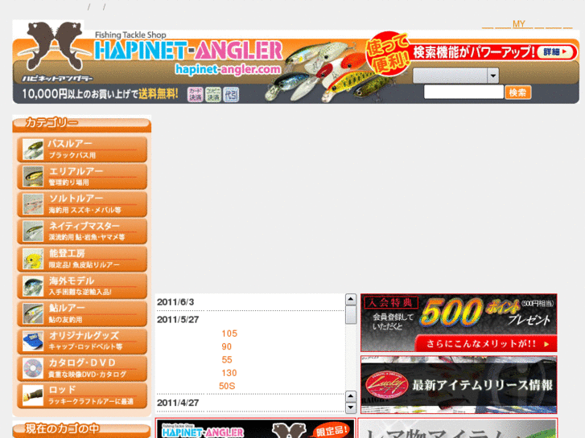Click the MY page link at top right
The image size is (585, 438).
[518, 24]
